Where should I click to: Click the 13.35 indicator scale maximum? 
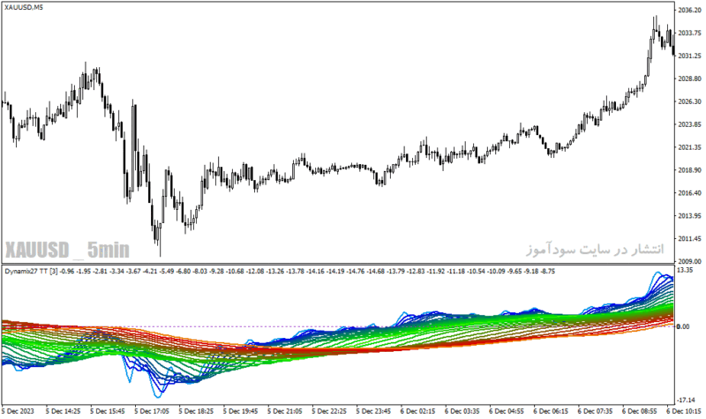pos(685,270)
